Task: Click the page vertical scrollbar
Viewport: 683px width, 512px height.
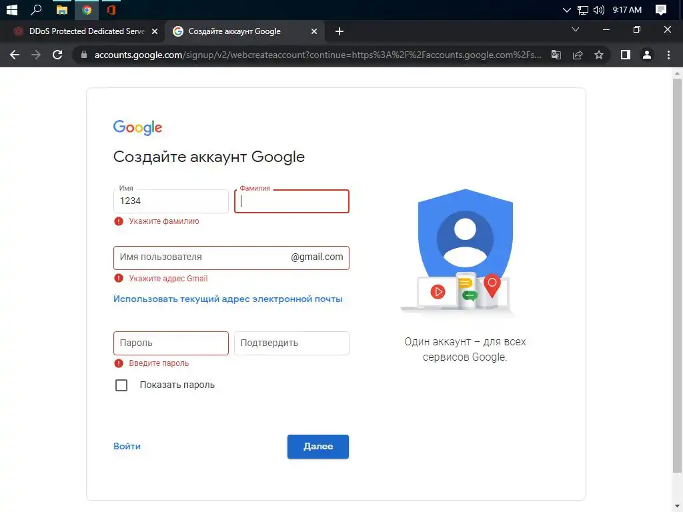Action: [x=677, y=274]
